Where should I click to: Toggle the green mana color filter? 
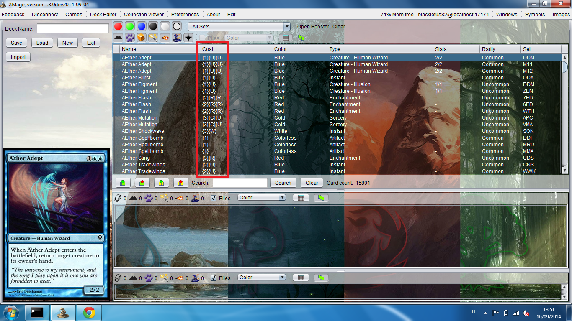(130, 26)
